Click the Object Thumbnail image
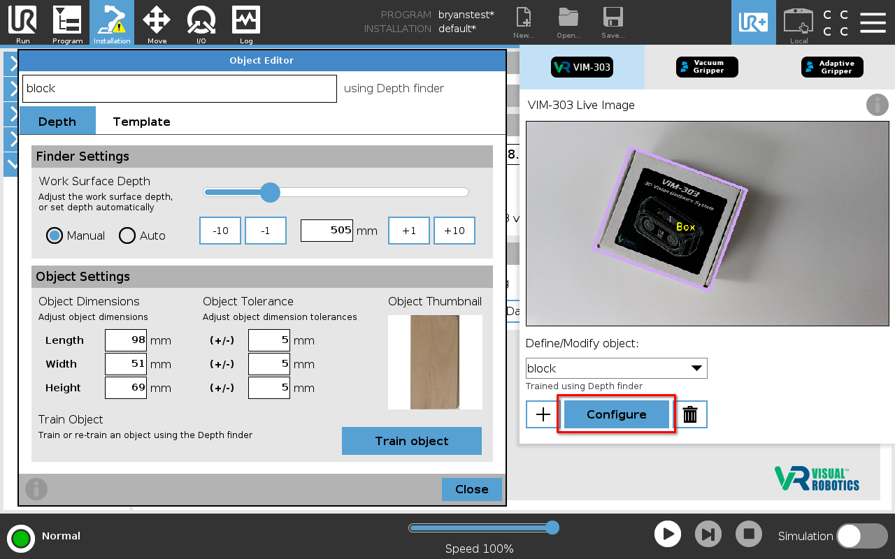 click(x=435, y=362)
